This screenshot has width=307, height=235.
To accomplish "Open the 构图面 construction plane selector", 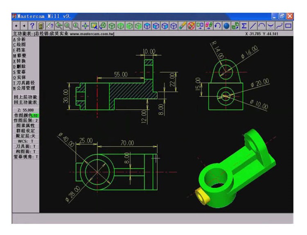I will pos(25,151).
